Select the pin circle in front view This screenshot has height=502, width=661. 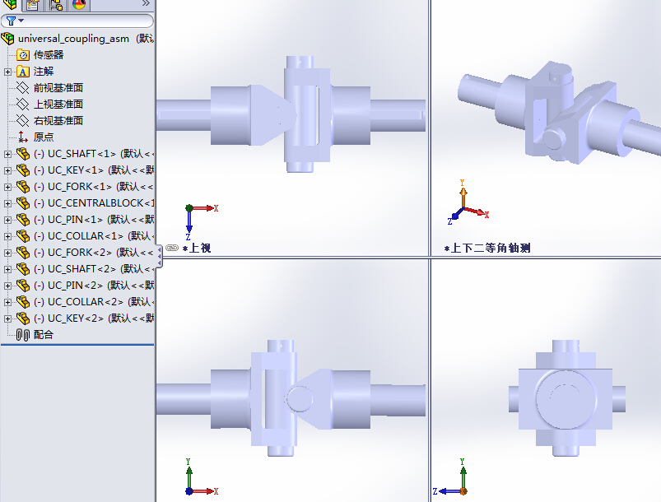coord(300,399)
